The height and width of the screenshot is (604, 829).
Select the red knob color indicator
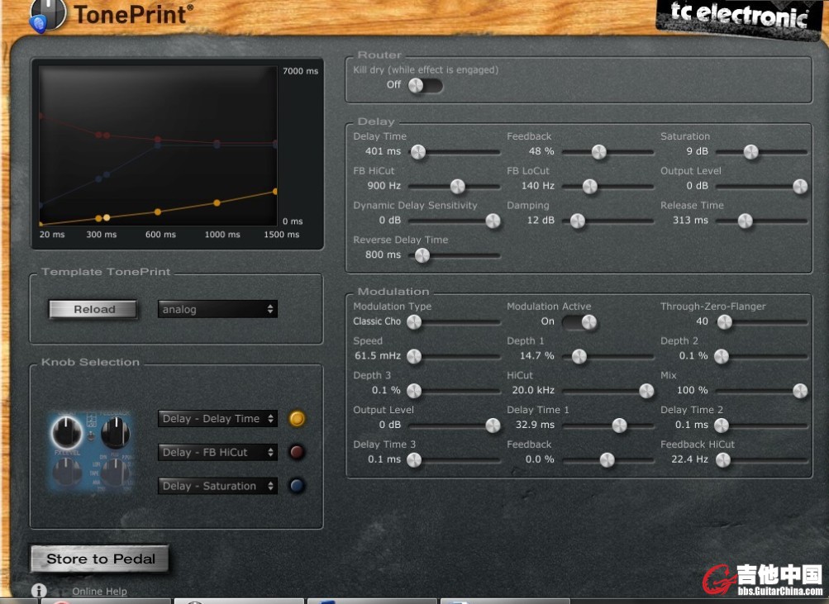point(297,452)
